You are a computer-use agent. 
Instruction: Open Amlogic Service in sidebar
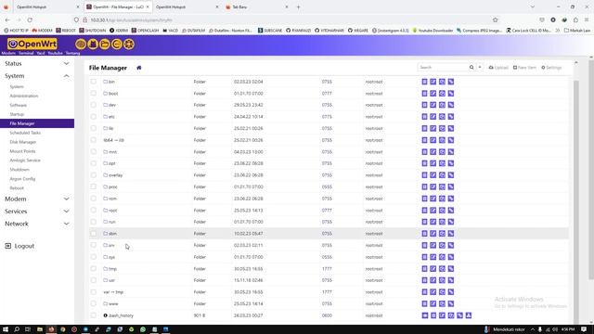coord(25,161)
